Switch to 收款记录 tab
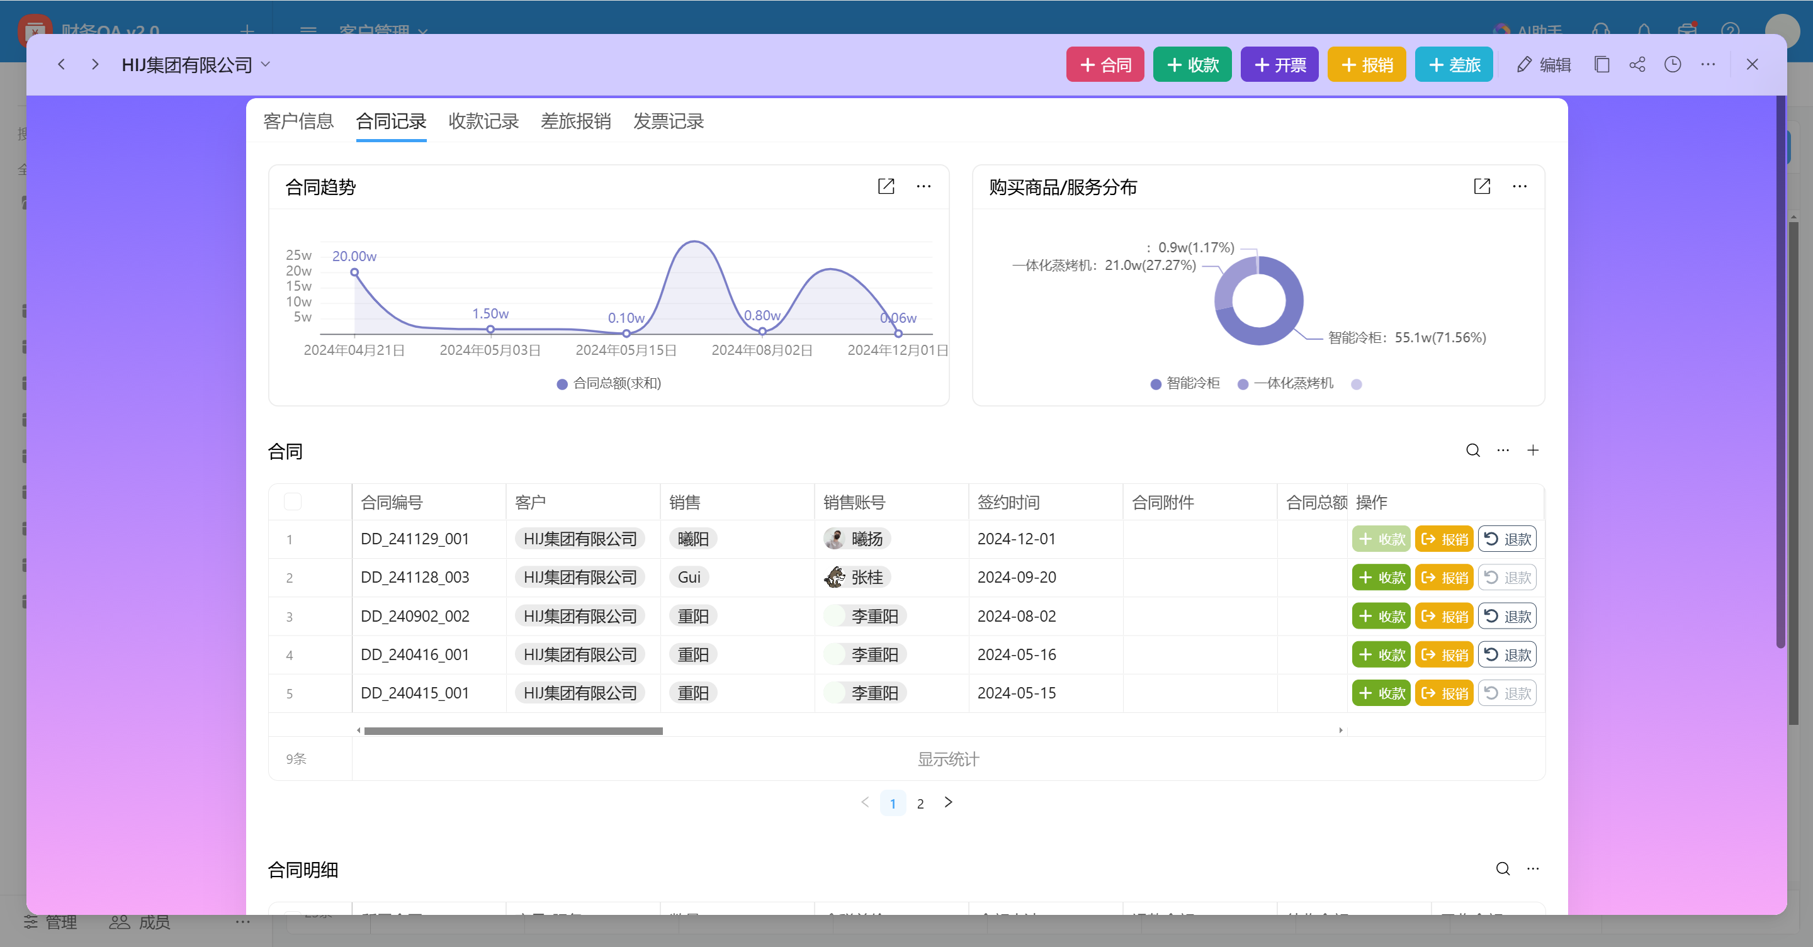1813x947 pixels. (483, 121)
